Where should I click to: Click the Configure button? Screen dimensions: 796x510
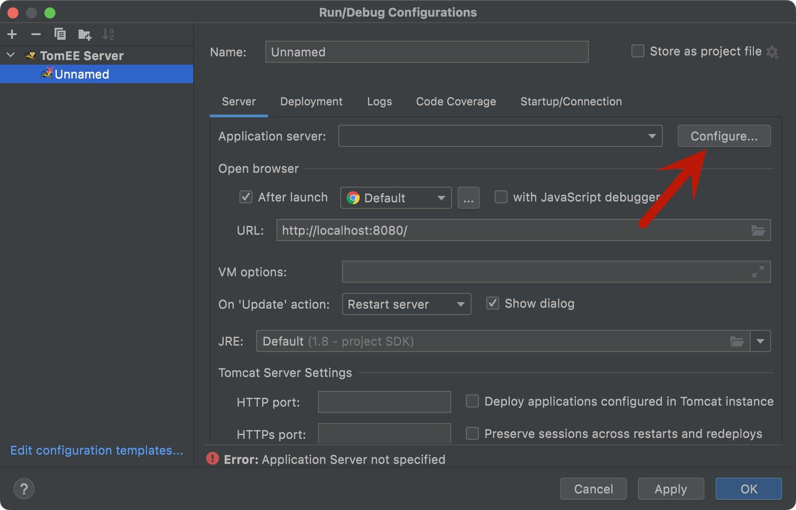pos(724,136)
